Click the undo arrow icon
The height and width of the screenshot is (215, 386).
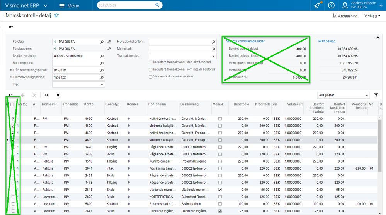(11, 27)
